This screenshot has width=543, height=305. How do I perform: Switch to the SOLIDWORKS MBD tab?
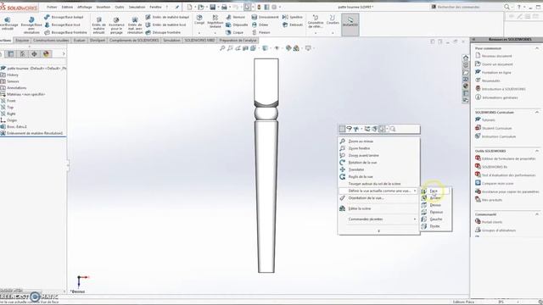(199, 41)
